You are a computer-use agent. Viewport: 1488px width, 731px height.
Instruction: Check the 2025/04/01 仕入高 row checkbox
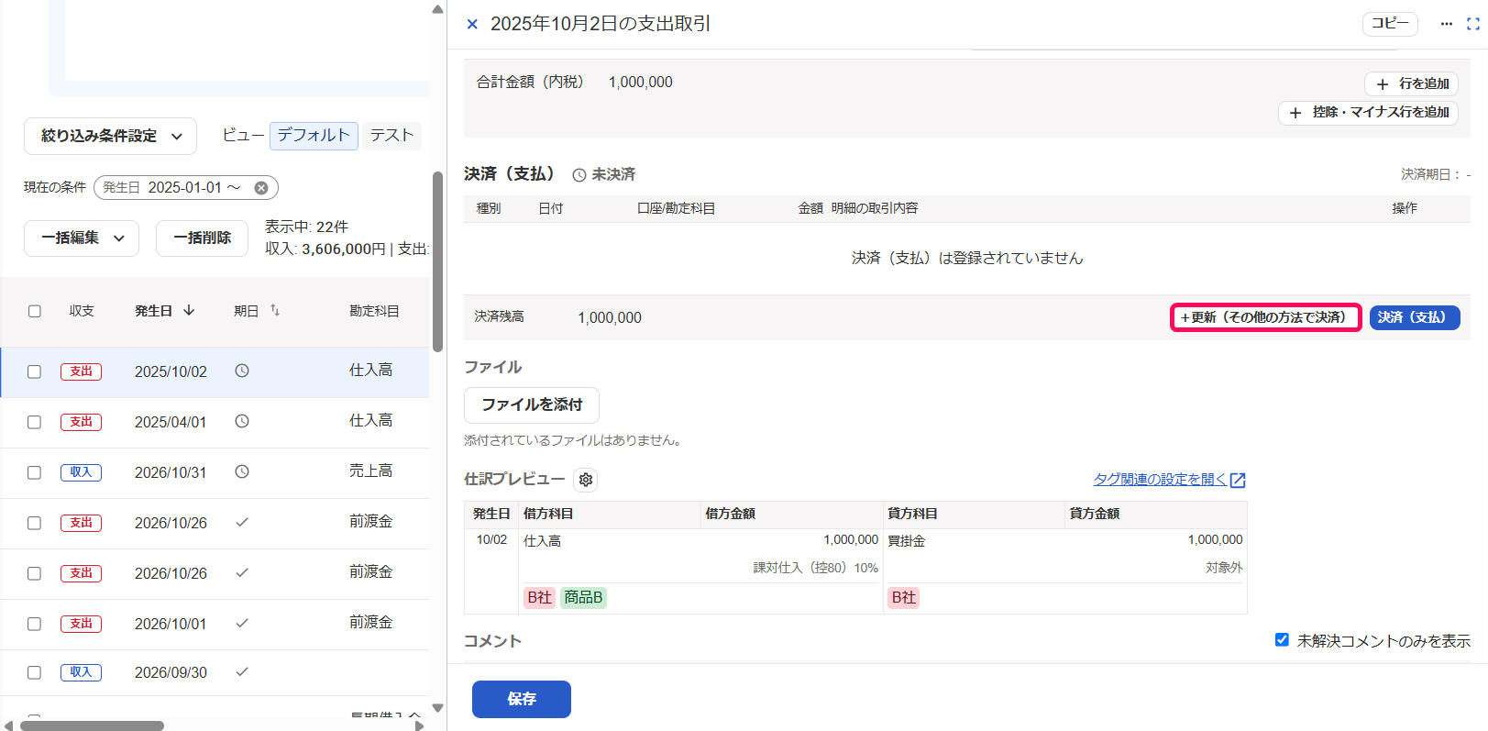point(35,422)
